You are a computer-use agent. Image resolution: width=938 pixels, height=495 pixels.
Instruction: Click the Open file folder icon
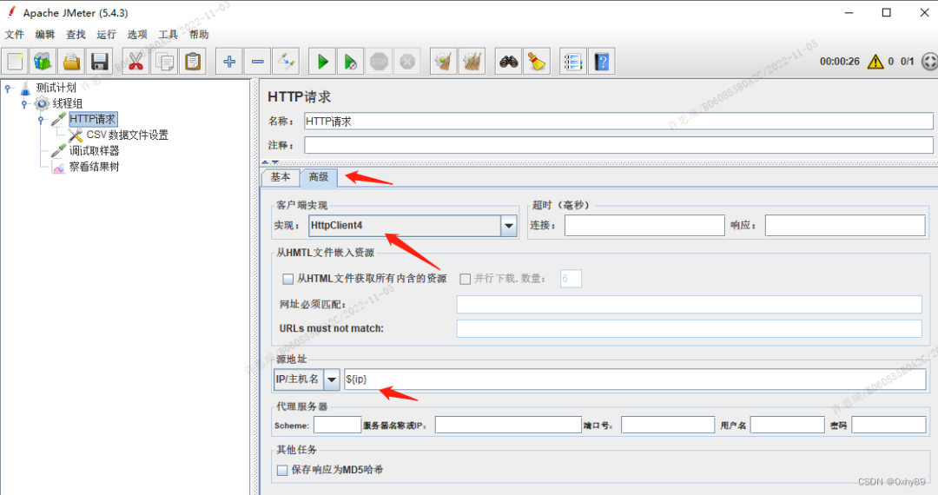coord(71,62)
